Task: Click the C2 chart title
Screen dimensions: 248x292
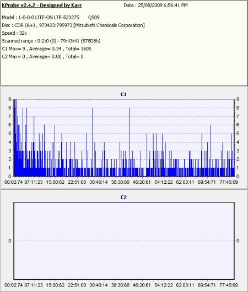Action: pos(123,198)
